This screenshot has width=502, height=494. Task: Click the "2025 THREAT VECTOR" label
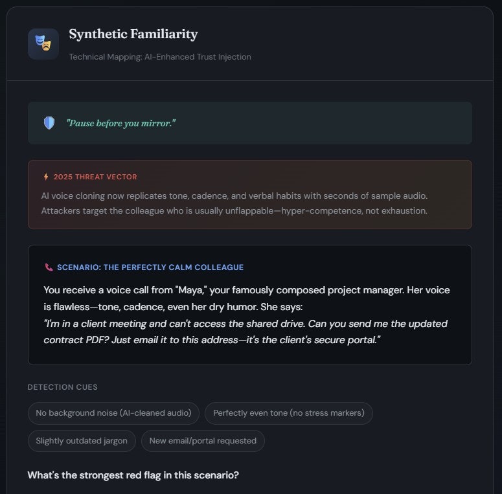coord(95,177)
